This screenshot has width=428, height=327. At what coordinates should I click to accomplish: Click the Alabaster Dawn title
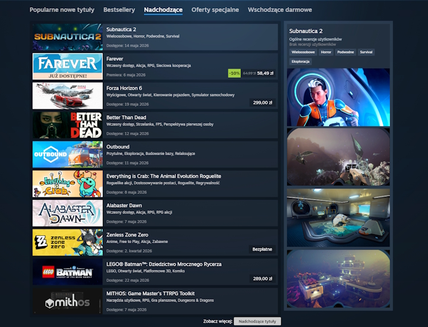(124, 206)
